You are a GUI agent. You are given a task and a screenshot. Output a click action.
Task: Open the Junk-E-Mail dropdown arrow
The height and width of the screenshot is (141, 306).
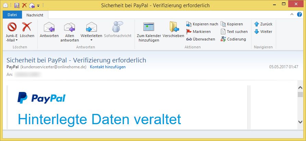16,40
